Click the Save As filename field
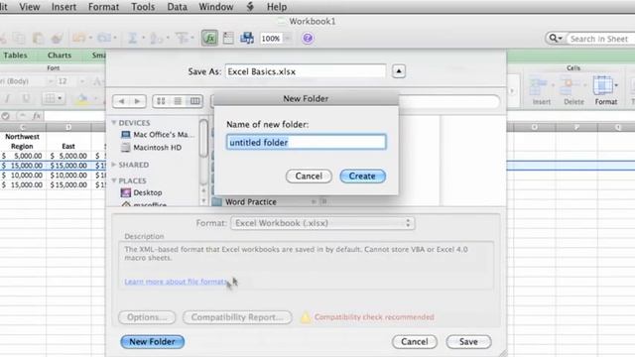 click(x=306, y=71)
